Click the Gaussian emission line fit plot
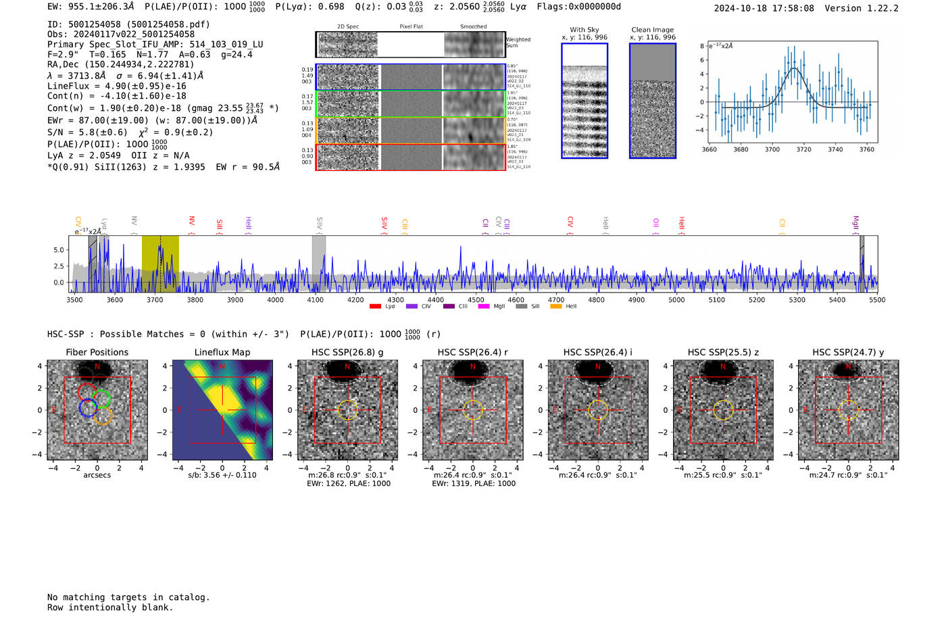The image size is (946, 644). 793,92
